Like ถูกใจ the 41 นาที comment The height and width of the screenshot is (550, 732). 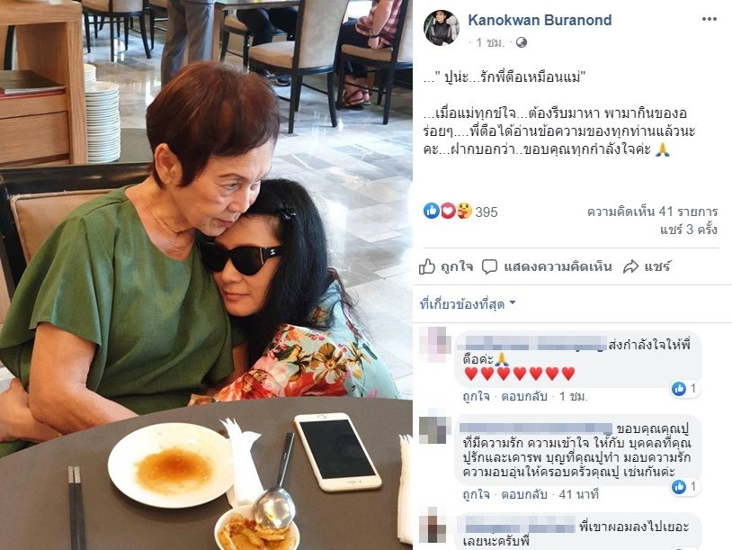[x=476, y=494]
